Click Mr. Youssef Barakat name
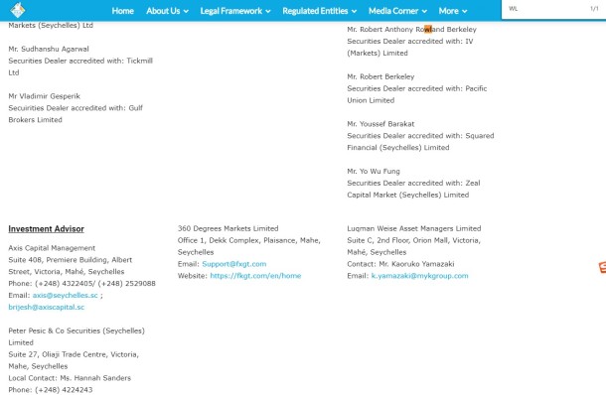This screenshot has width=606, height=395. (380, 124)
